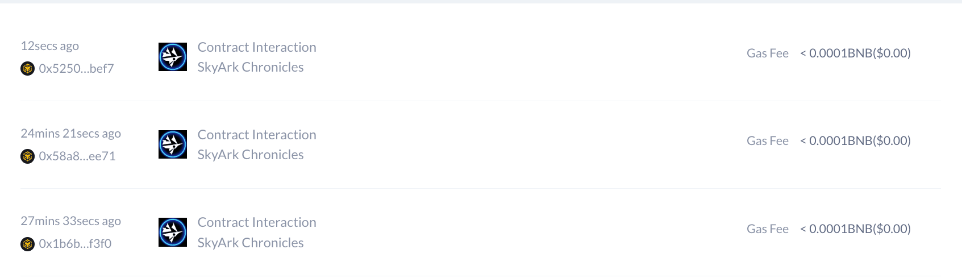
Task: Select SkyArk Chronicles name in second row
Action: (x=251, y=155)
